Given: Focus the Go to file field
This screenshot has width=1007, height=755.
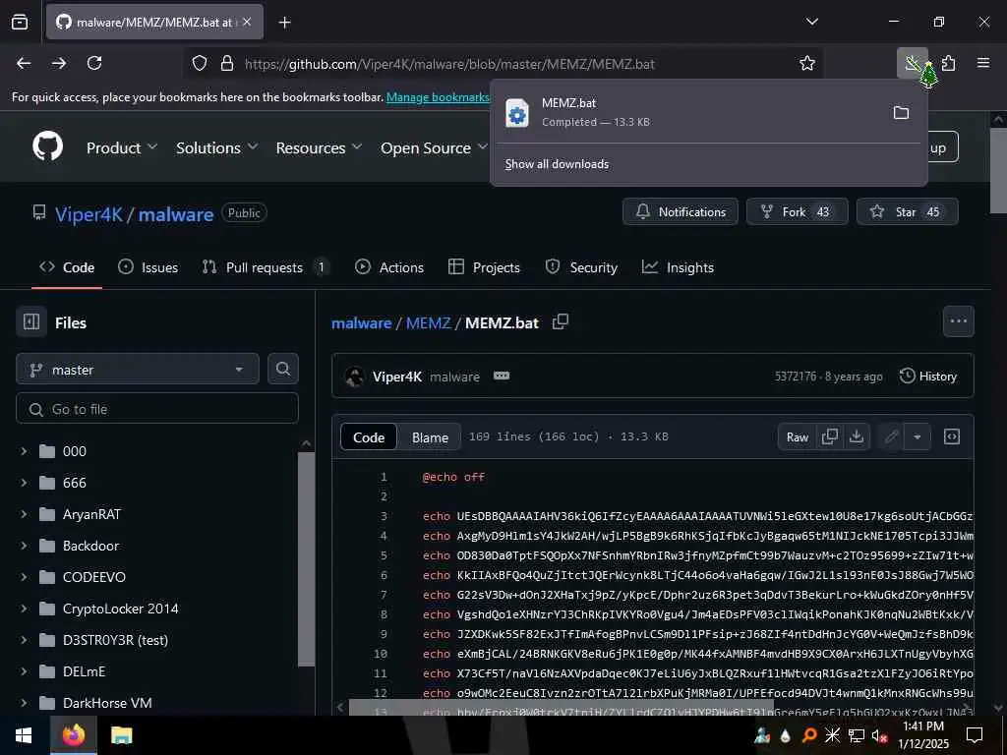Looking at the screenshot, I should point(156,409).
